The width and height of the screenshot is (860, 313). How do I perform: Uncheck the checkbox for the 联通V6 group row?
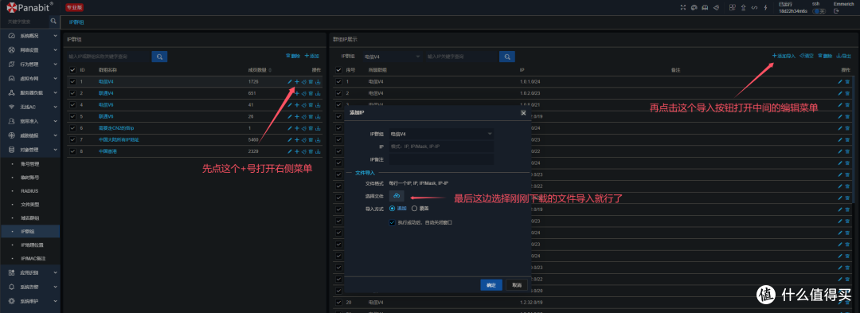coord(72,117)
